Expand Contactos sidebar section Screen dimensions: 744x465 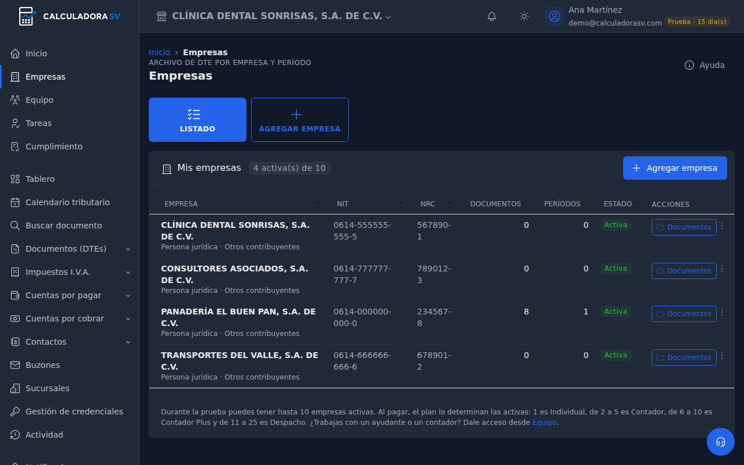[70, 342]
